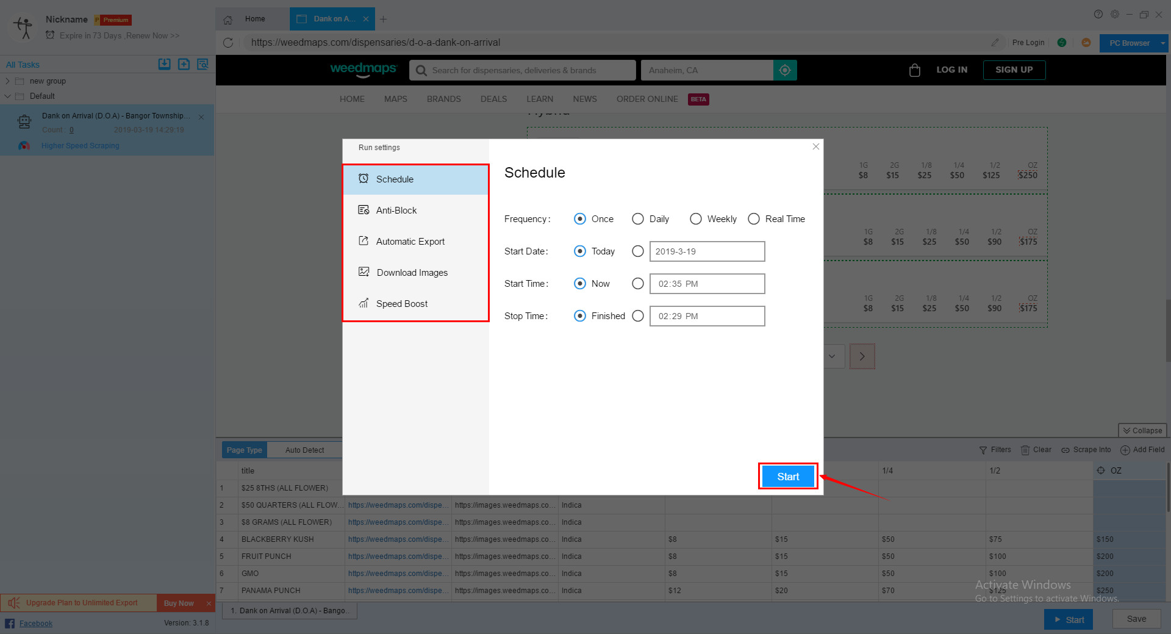1171x634 pixels.
Task: Select Daily frequency radio button
Action: tap(638, 219)
